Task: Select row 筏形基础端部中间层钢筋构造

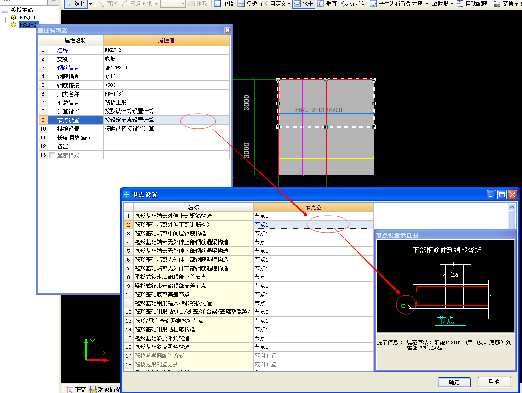Action: pyautogui.click(x=194, y=233)
